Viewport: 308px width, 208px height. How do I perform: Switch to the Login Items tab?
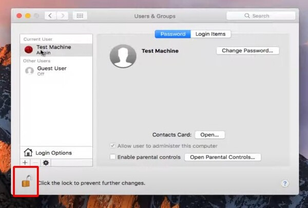[210, 34]
